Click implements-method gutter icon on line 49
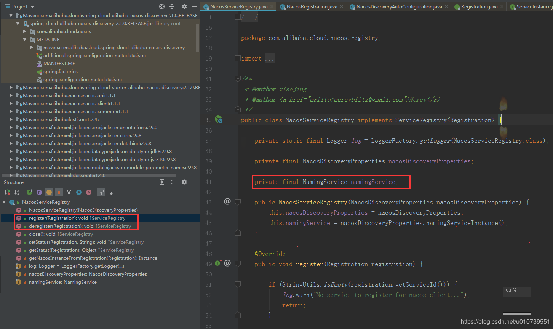 point(218,264)
